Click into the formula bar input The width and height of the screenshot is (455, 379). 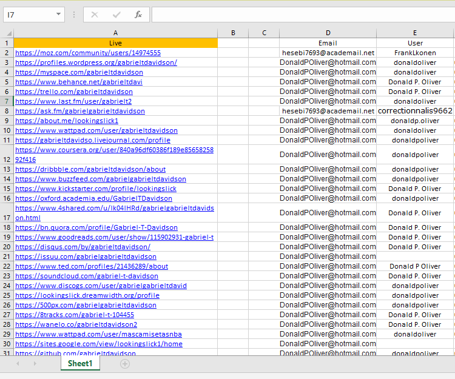(x=303, y=15)
